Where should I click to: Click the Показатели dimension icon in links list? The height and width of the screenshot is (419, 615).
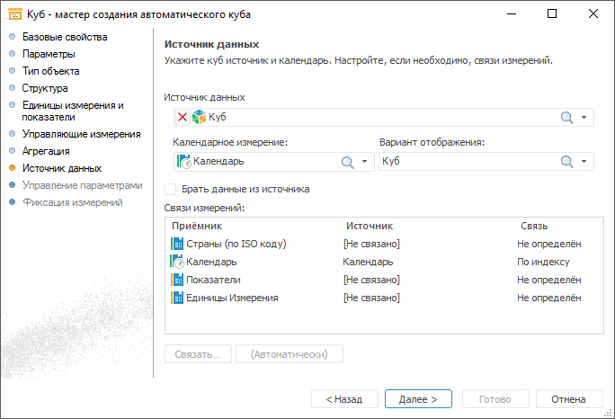coord(176,280)
